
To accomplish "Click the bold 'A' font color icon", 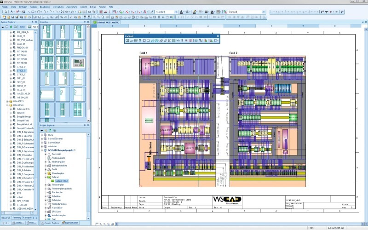I will pyautogui.click(x=181, y=12).
